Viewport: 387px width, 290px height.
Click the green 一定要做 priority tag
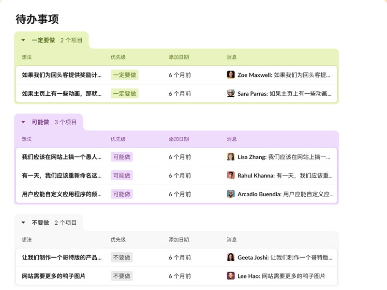(x=124, y=74)
